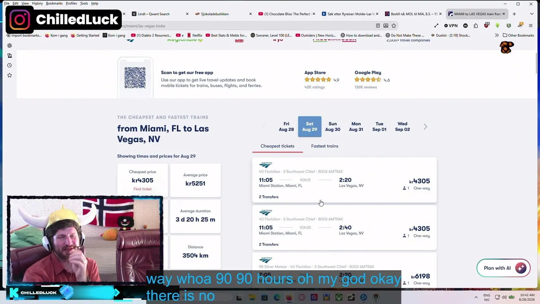
Task: Open the Other Bookmarks folder
Action: pyautogui.click(x=518, y=35)
